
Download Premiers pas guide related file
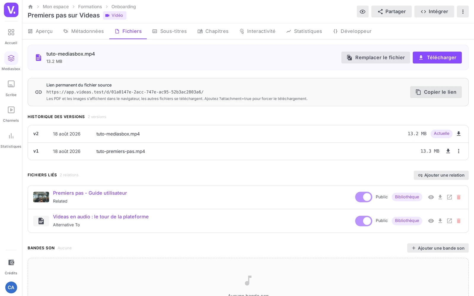pyautogui.click(x=440, y=197)
